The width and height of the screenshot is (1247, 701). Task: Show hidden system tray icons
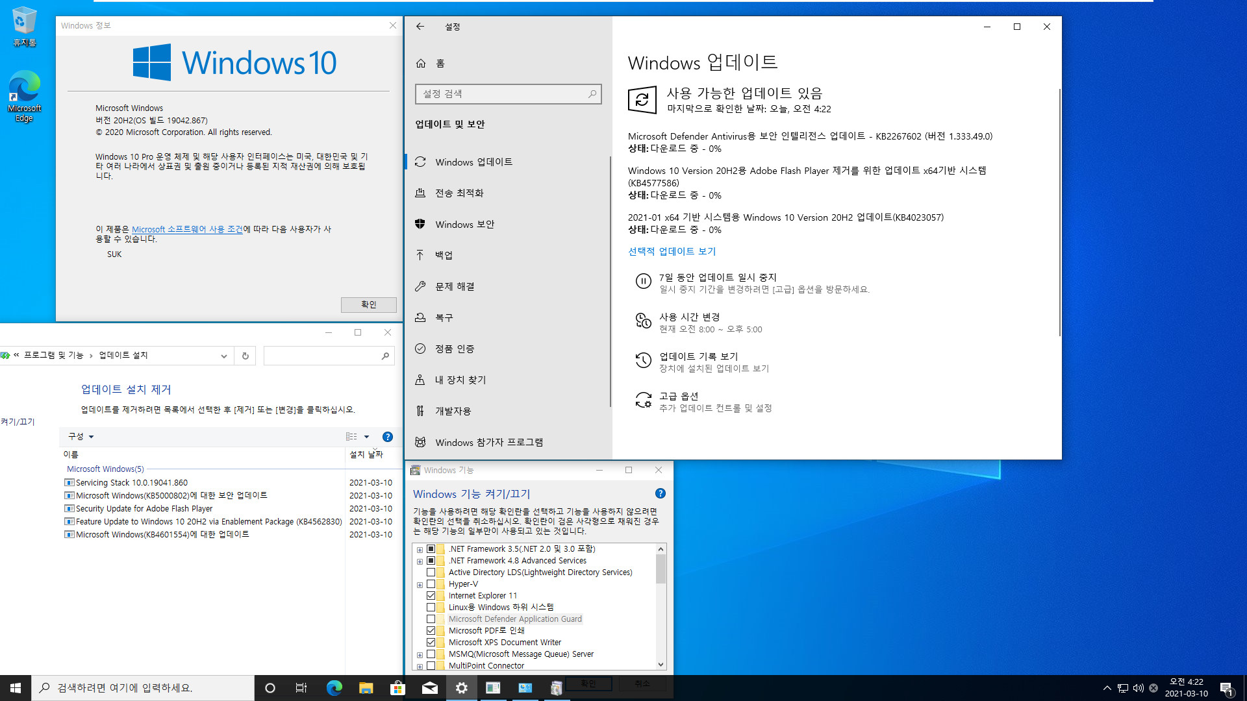click(1107, 688)
